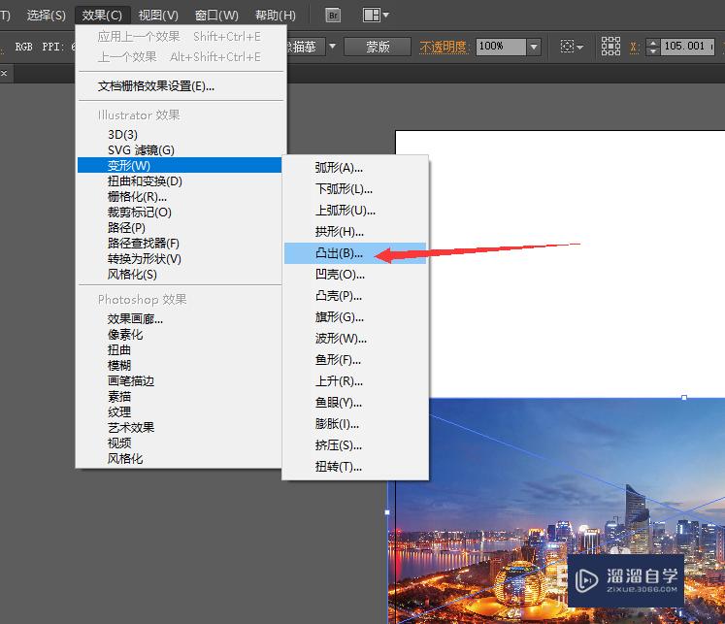Open 文档栅格效果设置(E)... option
The width and height of the screenshot is (725, 624).
(x=156, y=86)
